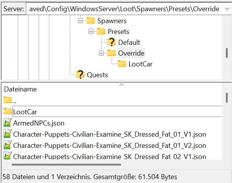Open the Server path dropdown arrow
232x183 pixels.
[226, 8]
